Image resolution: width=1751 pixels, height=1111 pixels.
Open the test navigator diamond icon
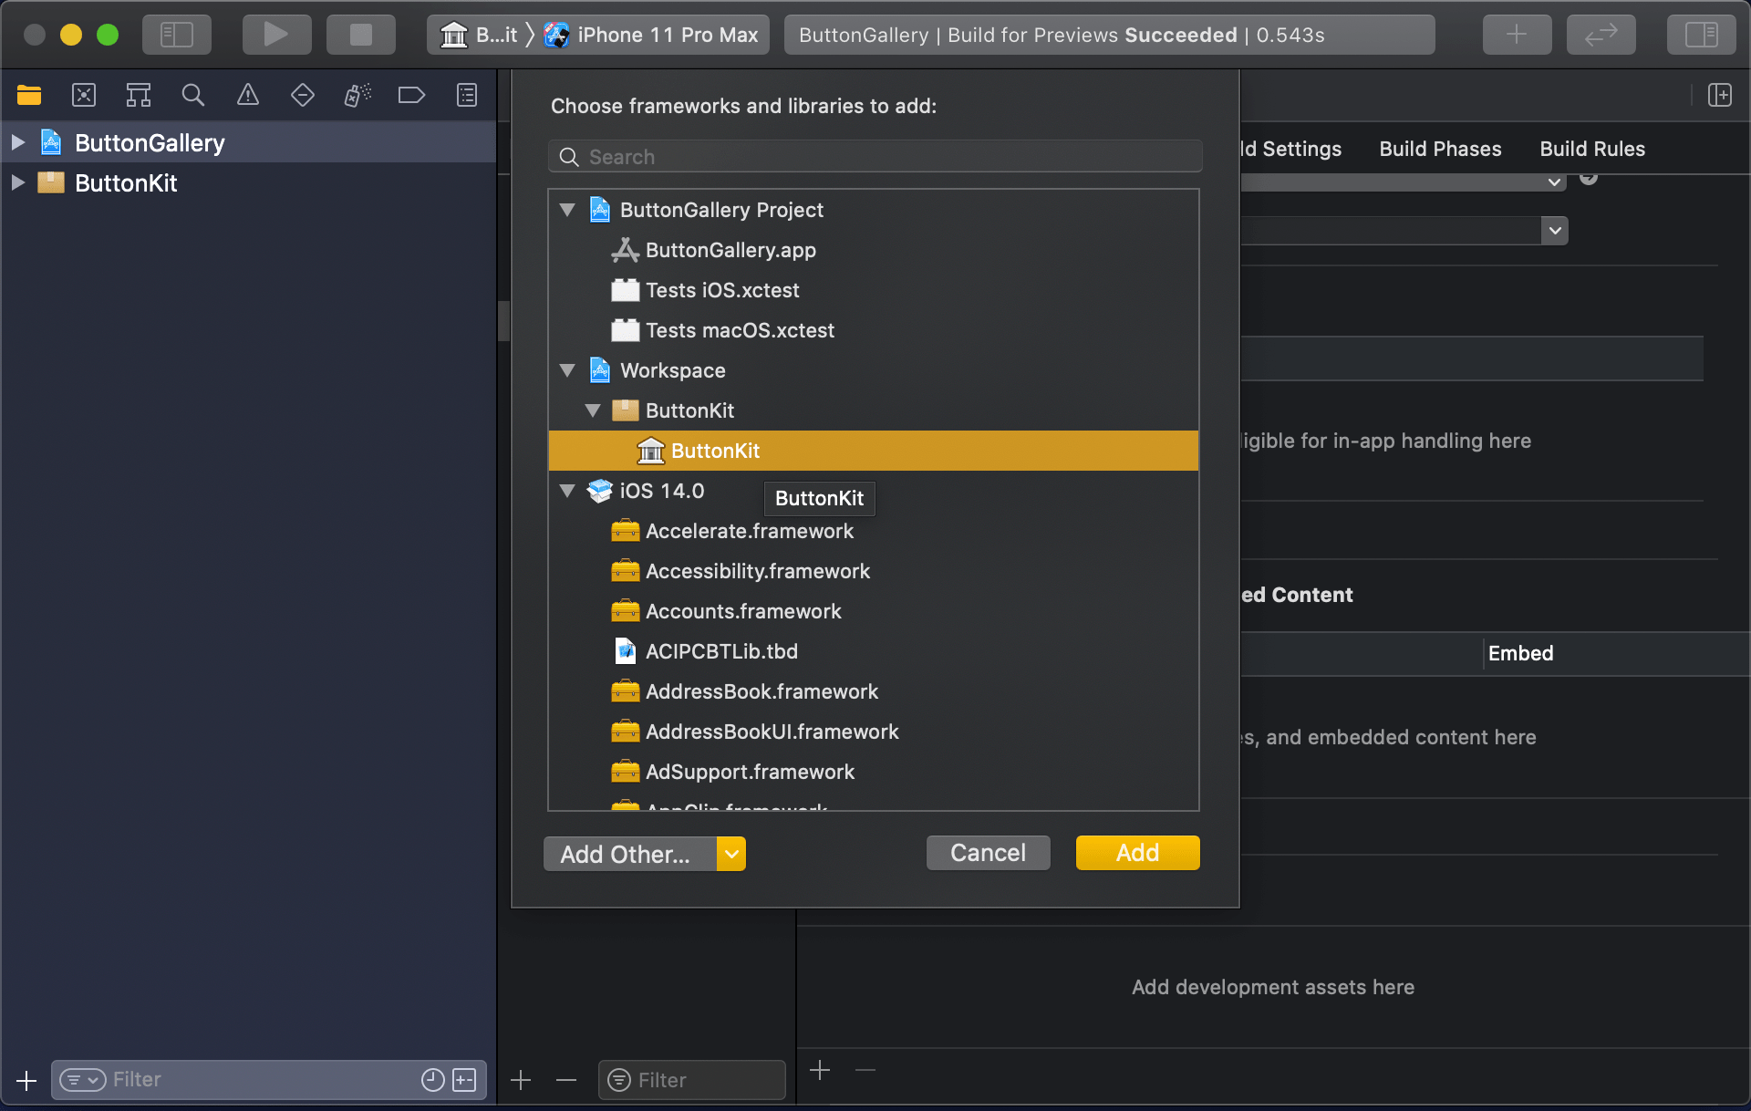[302, 95]
